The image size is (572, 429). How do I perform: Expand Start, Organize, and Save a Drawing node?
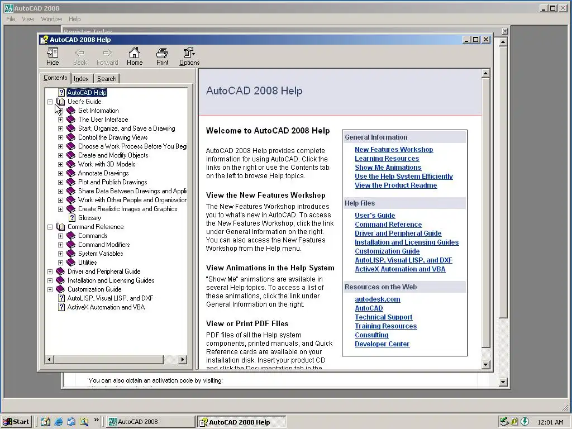tap(60, 128)
